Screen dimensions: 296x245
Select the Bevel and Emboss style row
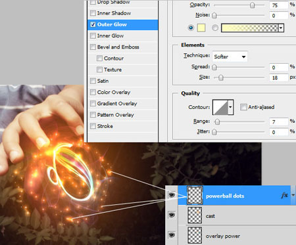point(122,47)
